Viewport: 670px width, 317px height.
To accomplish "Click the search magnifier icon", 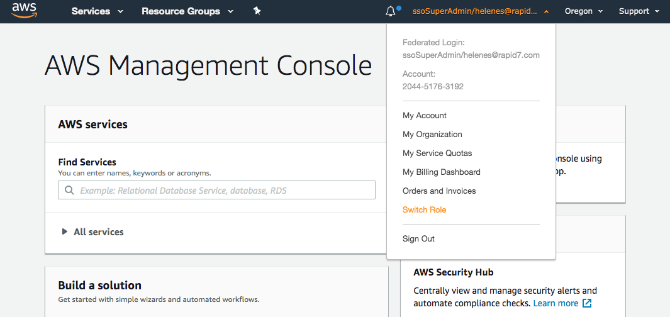I will [69, 190].
